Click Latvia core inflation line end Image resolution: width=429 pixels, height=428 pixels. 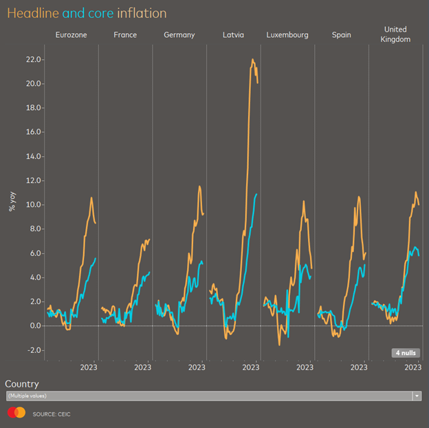pyautogui.click(x=256, y=194)
